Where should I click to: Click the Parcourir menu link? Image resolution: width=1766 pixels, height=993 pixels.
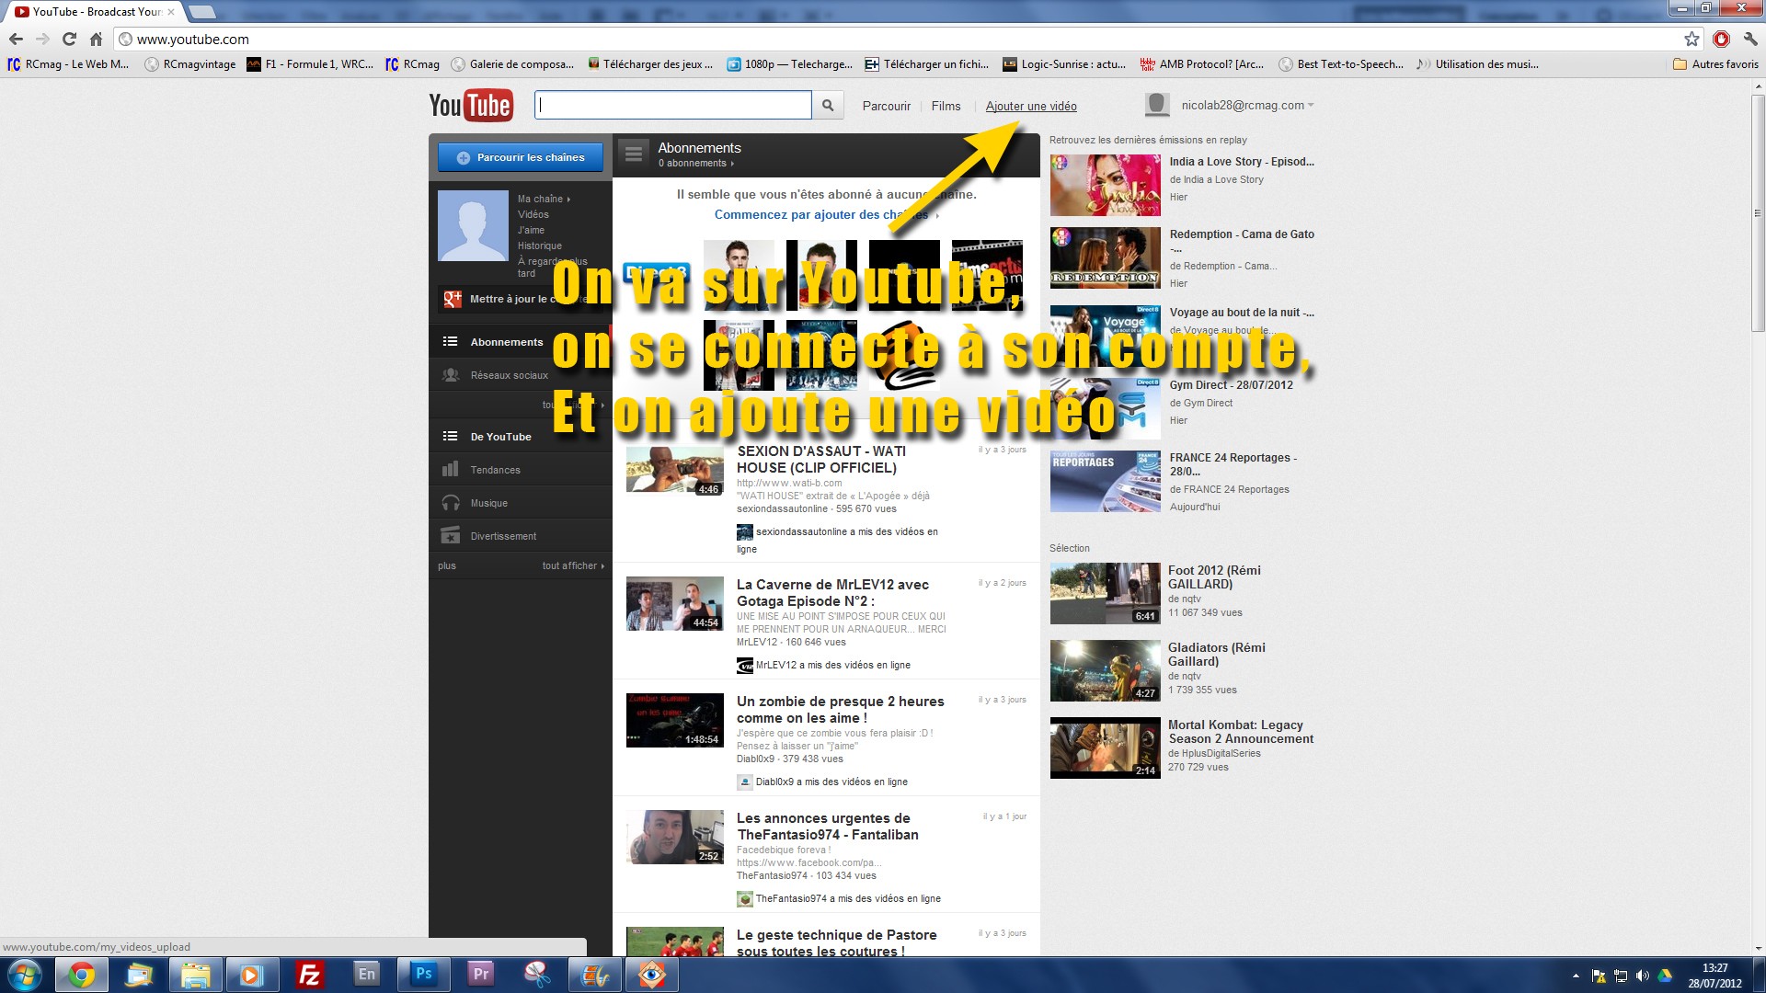pos(886,106)
